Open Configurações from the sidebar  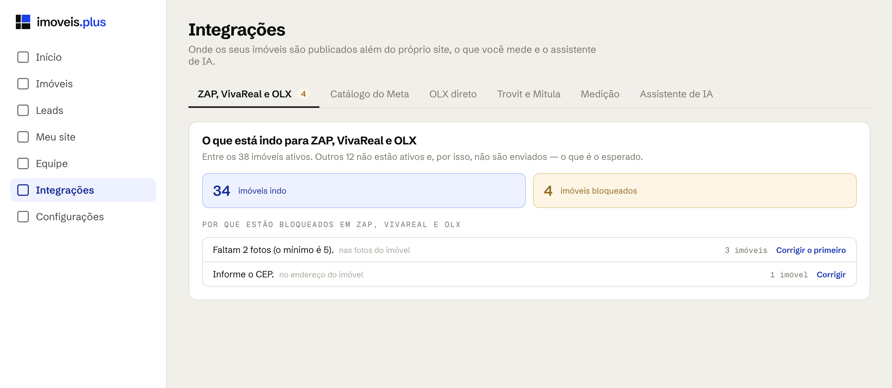coord(83,217)
